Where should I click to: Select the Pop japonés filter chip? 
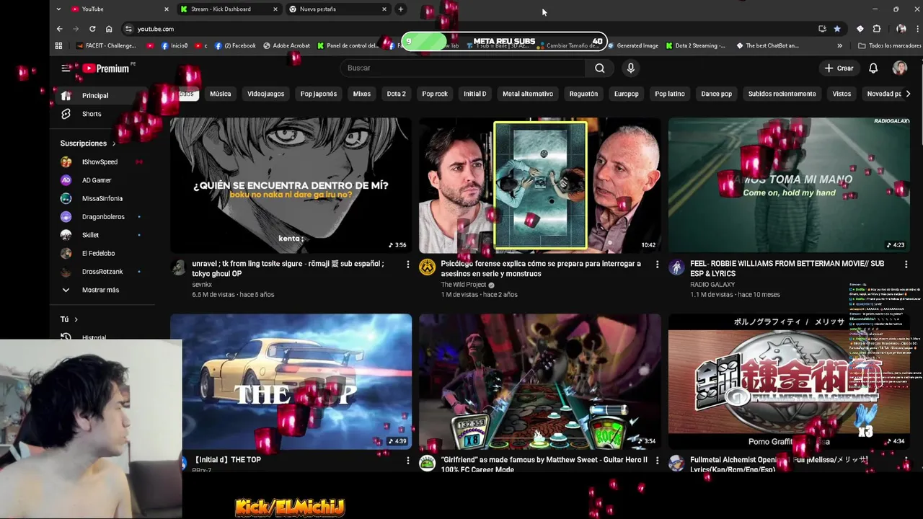coord(319,94)
